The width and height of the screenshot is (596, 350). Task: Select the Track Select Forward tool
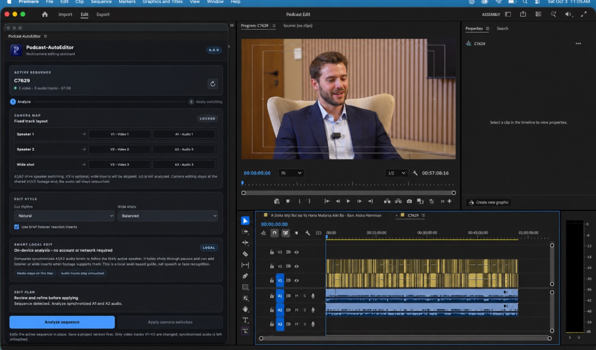click(x=245, y=232)
